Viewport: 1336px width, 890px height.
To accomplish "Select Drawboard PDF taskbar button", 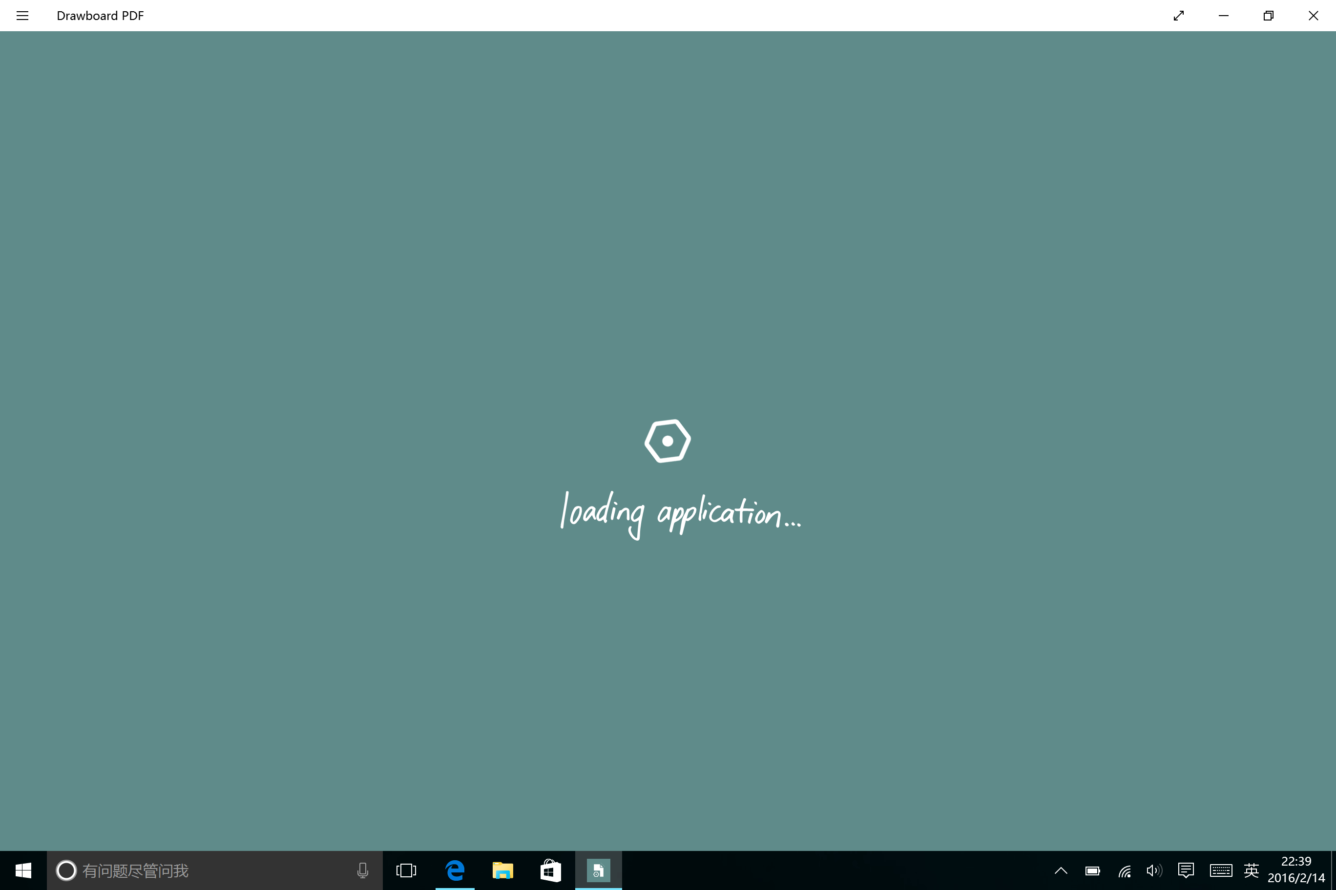I will pyautogui.click(x=598, y=870).
